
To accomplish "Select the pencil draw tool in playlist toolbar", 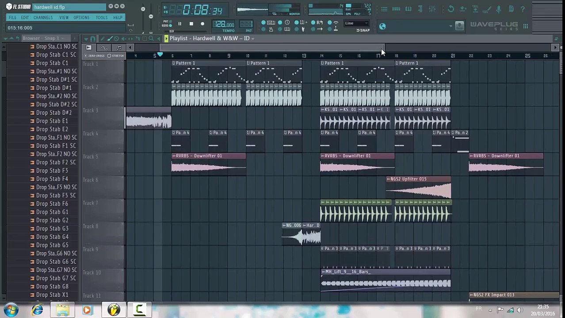I will [x=103, y=39].
